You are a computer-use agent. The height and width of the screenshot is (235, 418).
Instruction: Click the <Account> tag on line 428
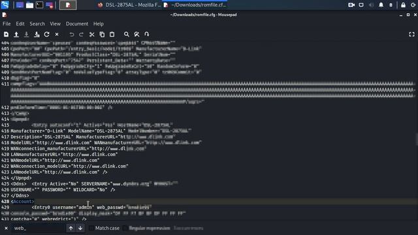coord(22,202)
